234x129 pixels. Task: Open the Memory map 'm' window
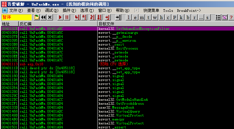[142, 18]
